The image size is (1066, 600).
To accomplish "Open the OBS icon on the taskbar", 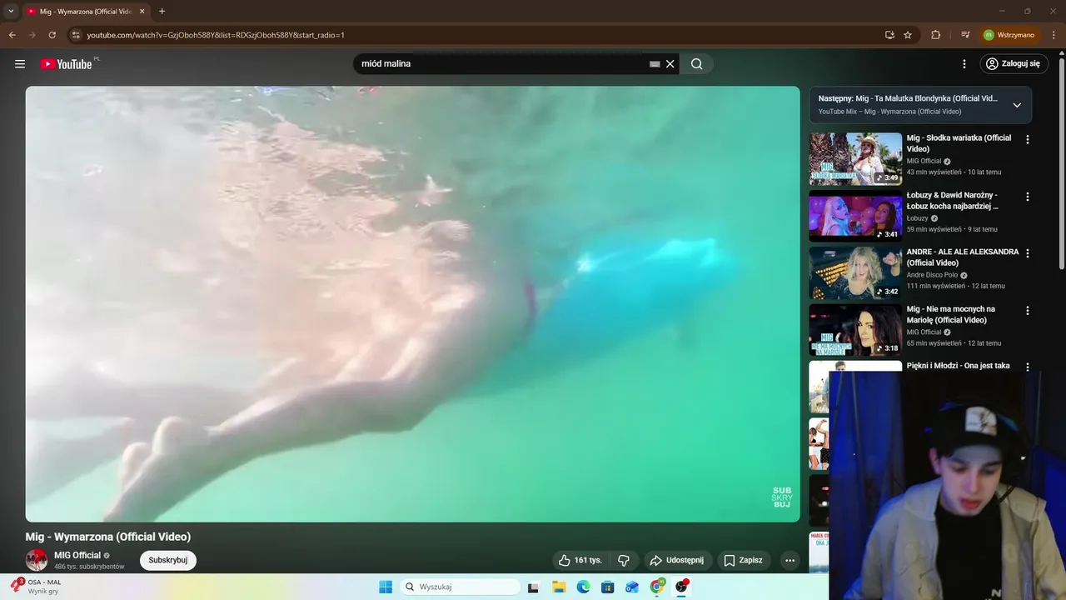I will point(682,587).
